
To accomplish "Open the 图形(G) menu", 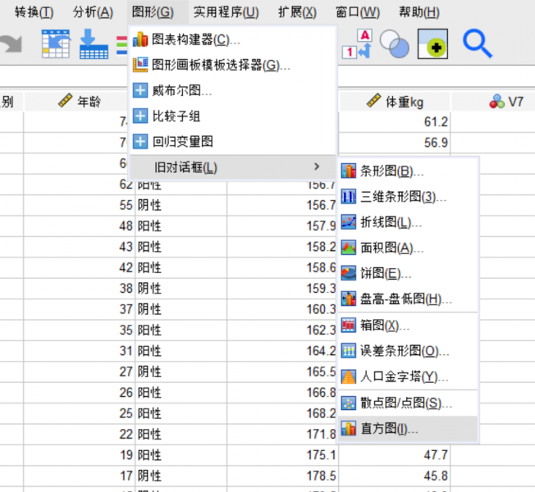I will [153, 12].
